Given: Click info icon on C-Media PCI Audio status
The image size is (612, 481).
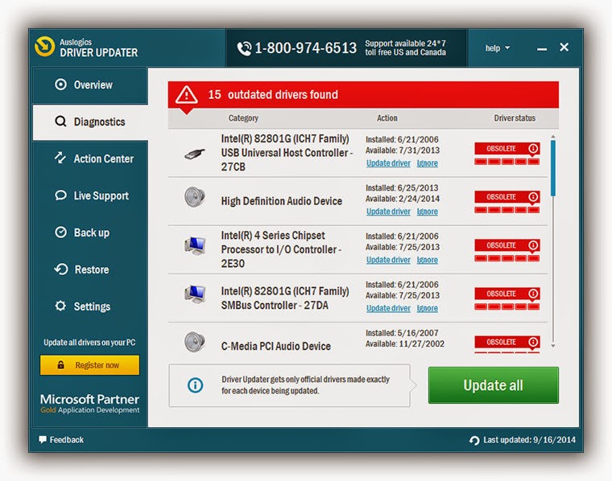Looking at the screenshot, I should point(533,342).
